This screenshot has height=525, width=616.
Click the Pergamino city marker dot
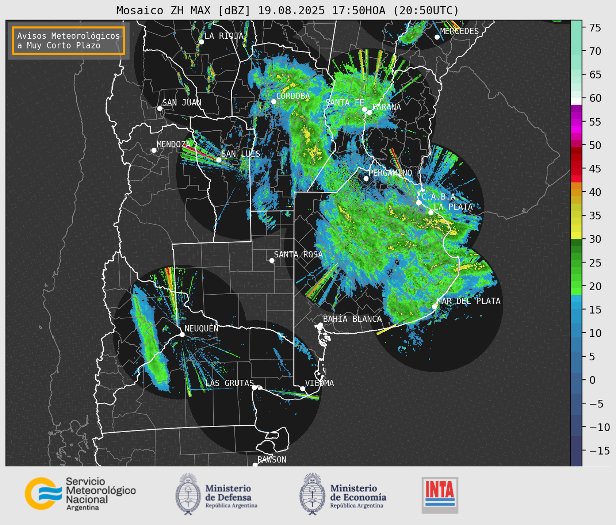click(366, 179)
